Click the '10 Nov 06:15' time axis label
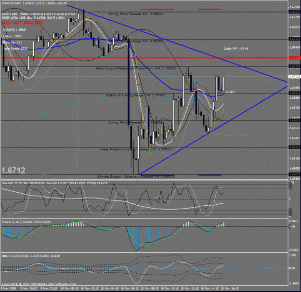Viewport: 301px width, 292px height. [x=130, y=289]
